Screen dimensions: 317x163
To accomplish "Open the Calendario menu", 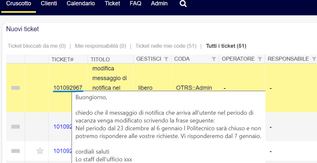I will [81, 4].
